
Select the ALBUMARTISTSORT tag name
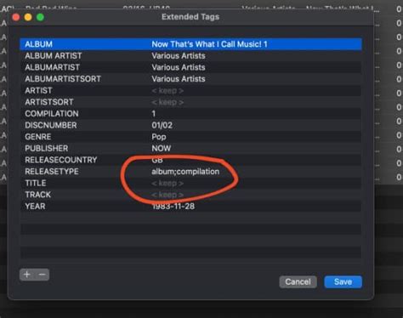click(x=63, y=79)
